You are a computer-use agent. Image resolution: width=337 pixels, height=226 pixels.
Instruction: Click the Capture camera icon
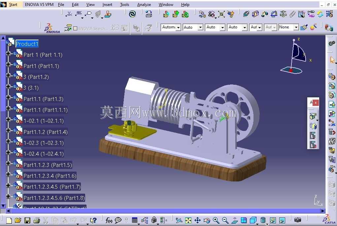298,220
